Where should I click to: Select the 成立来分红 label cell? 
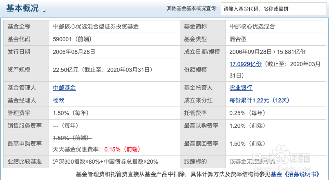pos(203,100)
